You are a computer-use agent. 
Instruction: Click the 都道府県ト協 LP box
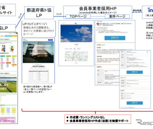tap(39, 13)
